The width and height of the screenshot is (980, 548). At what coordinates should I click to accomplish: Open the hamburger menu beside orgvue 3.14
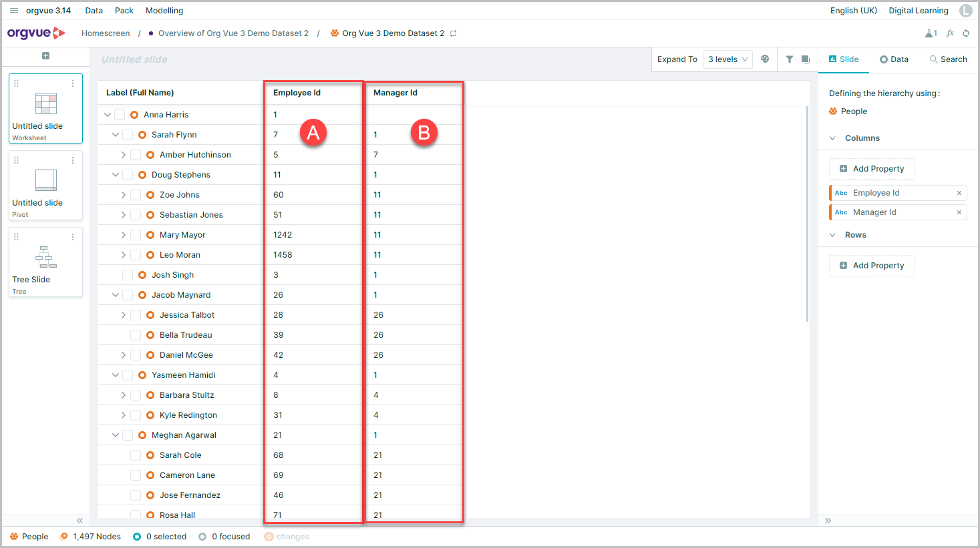click(14, 11)
